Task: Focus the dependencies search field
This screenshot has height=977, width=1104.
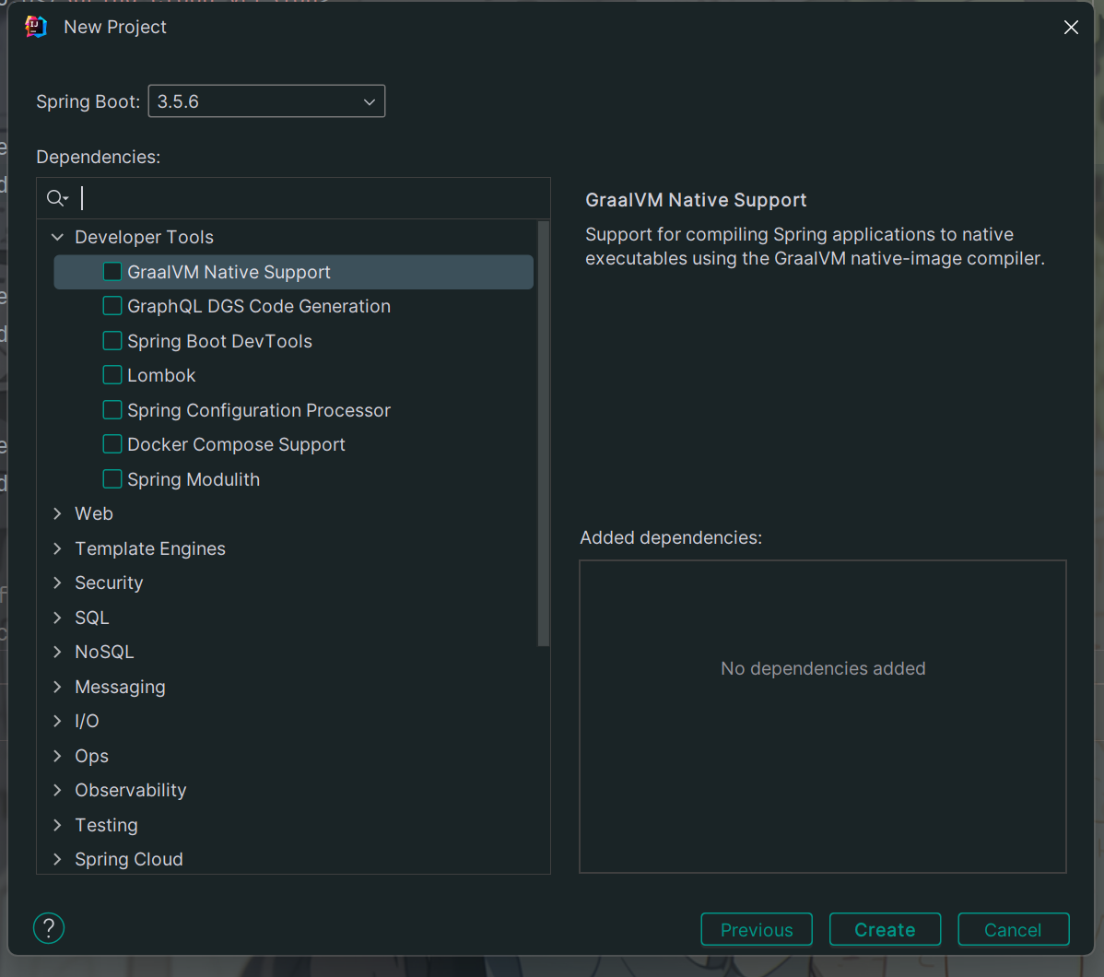Action: tap(304, 198)
